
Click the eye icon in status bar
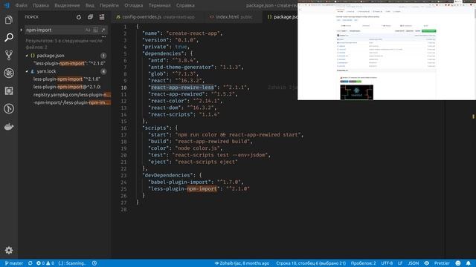[x=426, y=263]
